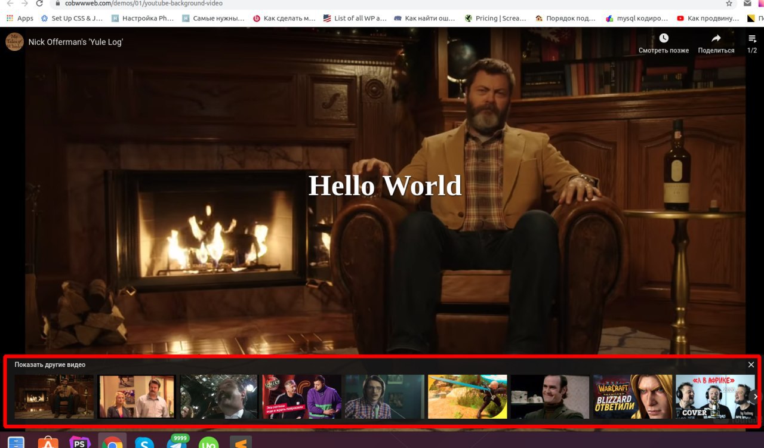Screen dimensions: 764x448
Task: Open the Apps bookmarks shortcut
Action: [20, 18]
